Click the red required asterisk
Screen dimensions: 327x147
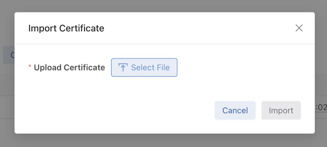[x=30, y=67]
